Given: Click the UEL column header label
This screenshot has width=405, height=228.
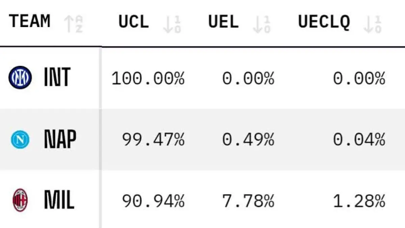Looking at the screenshot, I should click(223, 22).
